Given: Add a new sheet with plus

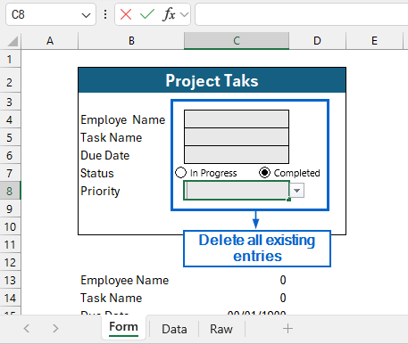Looking at the screenshot, I should coord(287,329).
